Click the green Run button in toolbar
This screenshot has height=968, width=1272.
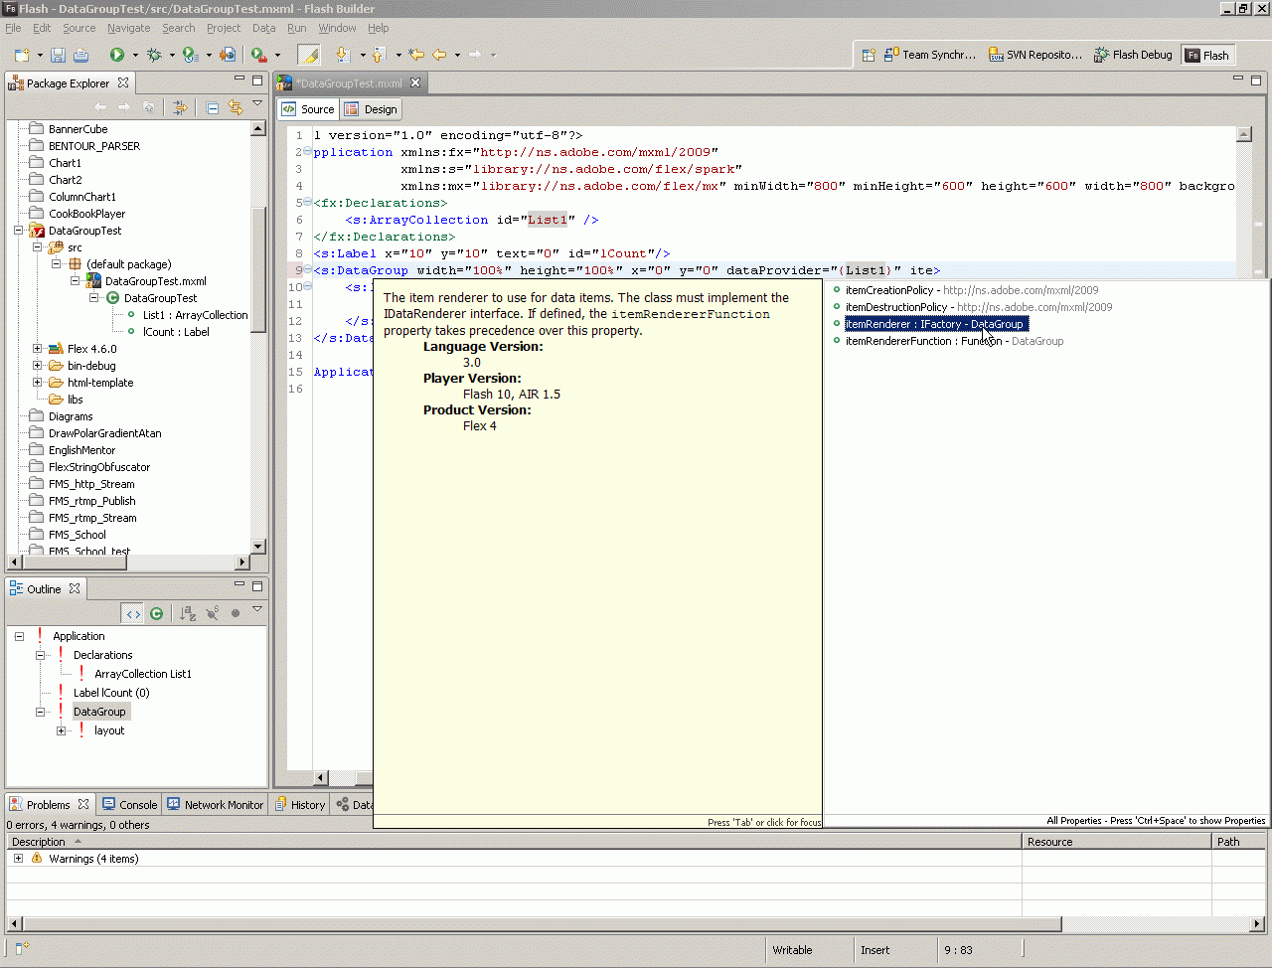[x=117, y=55]
